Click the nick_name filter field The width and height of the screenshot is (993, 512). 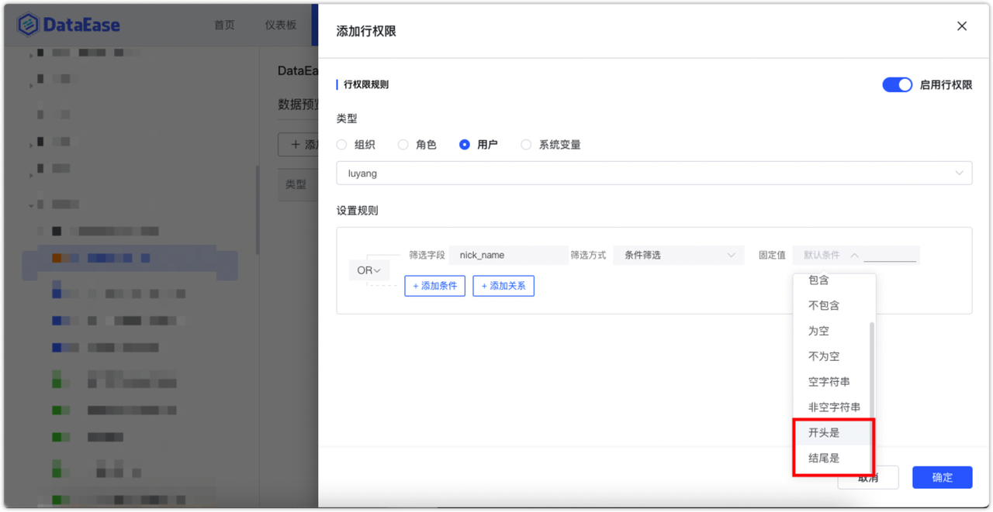(x=509, y=255)
